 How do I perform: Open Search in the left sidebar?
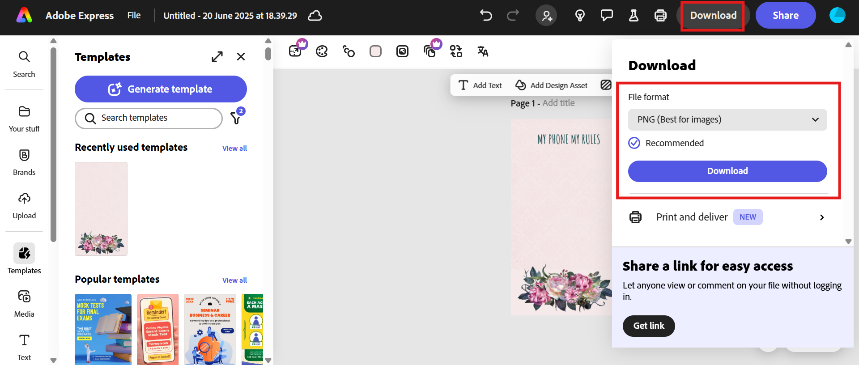pyautogui.click(x=24, y=64)
